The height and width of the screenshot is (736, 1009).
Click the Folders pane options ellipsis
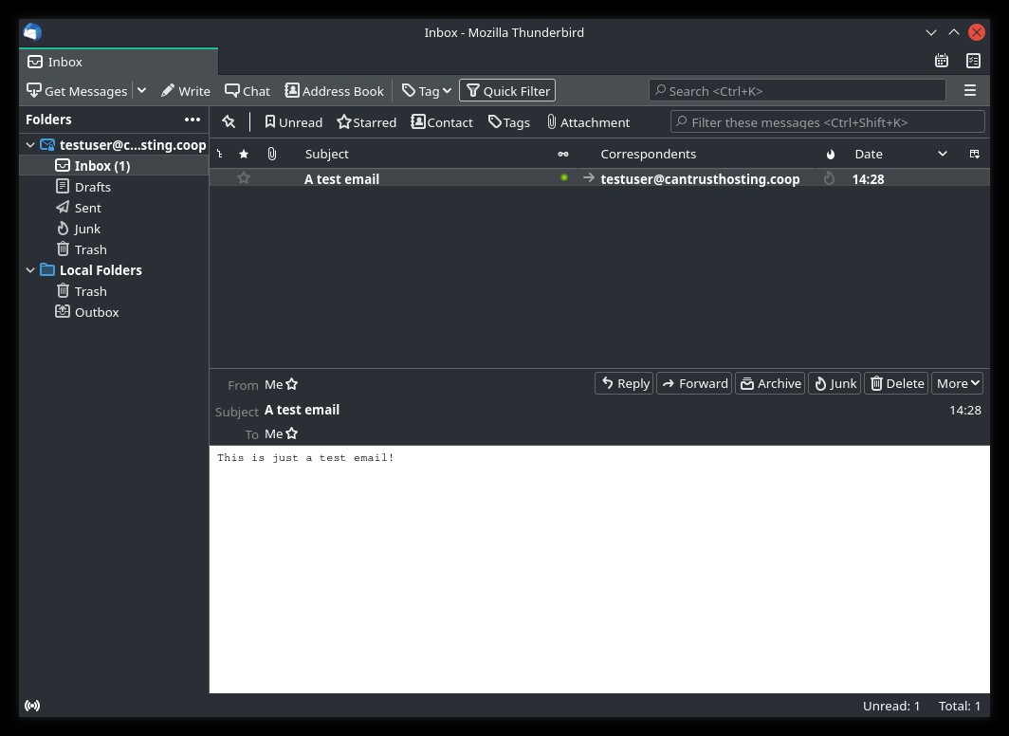(193, 120)
